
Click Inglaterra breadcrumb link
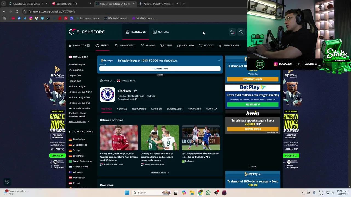click(x=129, y=81)
